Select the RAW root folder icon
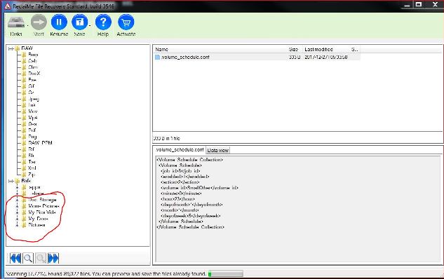Viewport: 444px width, 279px height. [x=18, y=48]
